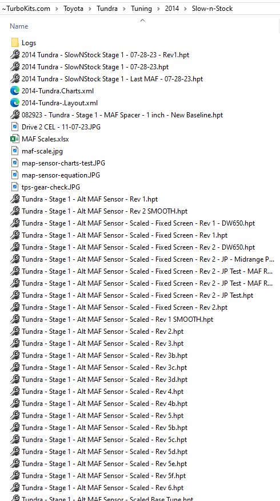Click the HPT icon for Rev 2 JP Test.hpt
Viewport: 280px width, 501px height.
tap(15, 295)
